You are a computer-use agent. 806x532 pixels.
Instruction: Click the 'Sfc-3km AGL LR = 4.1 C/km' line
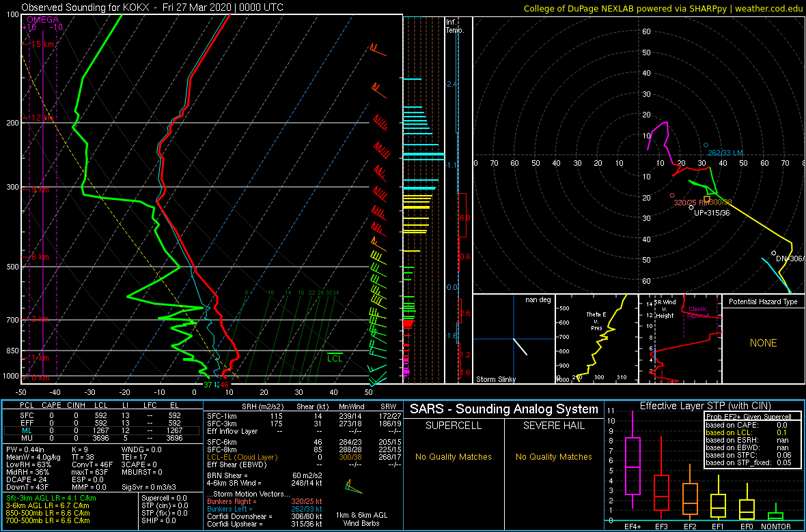tap(51, 498)
